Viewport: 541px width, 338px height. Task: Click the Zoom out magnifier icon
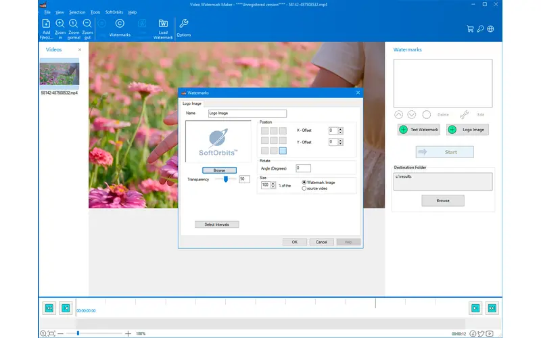click(x=87, y=24)
